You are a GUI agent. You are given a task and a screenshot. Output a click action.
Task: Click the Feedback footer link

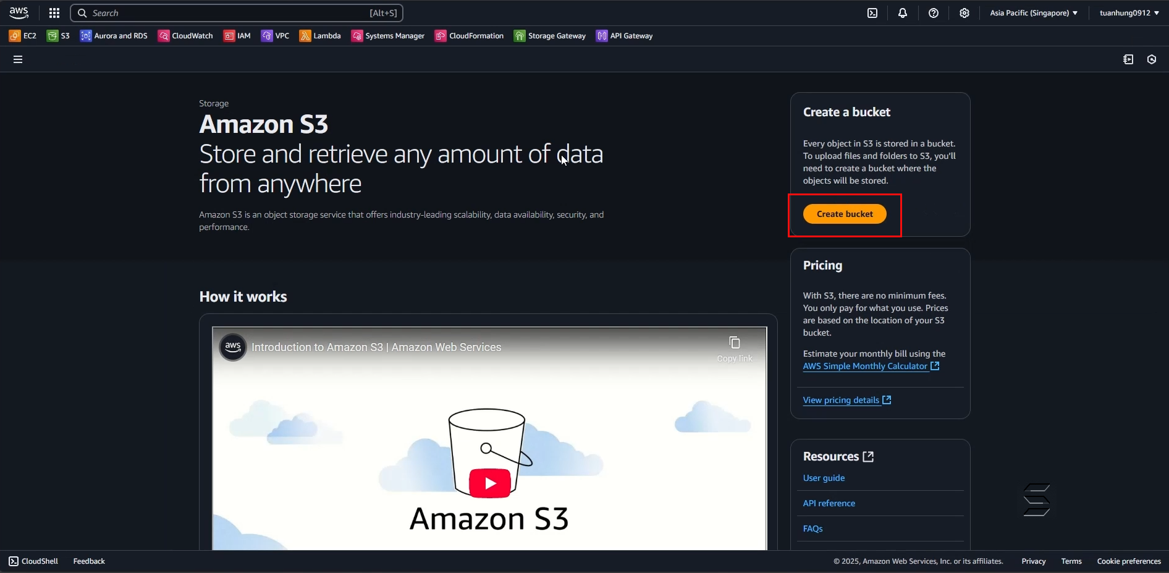click(89, 561)
